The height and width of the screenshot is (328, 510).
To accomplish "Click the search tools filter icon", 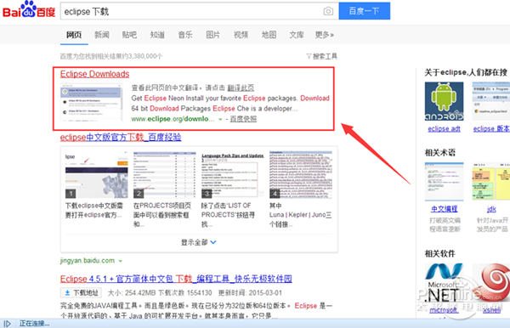I will pos(309,56).
